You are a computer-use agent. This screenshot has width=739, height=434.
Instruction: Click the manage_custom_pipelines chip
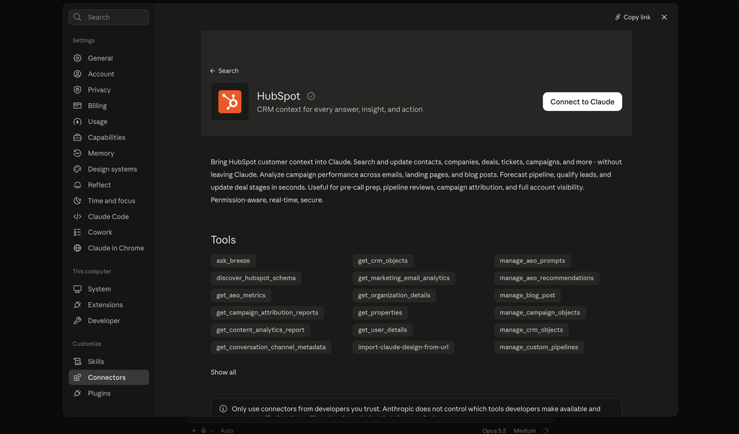[x=538, y=347]
